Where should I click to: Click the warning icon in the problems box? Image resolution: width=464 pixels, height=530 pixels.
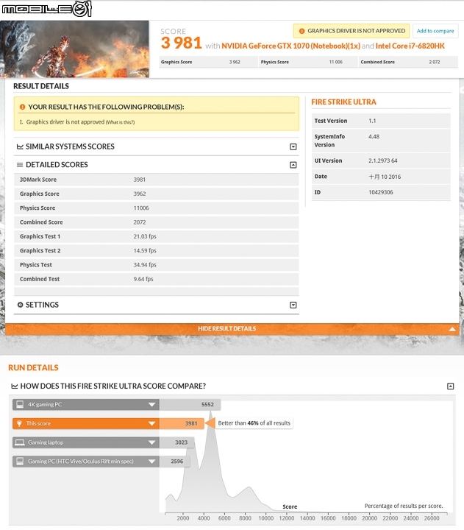tap(22, 107)
